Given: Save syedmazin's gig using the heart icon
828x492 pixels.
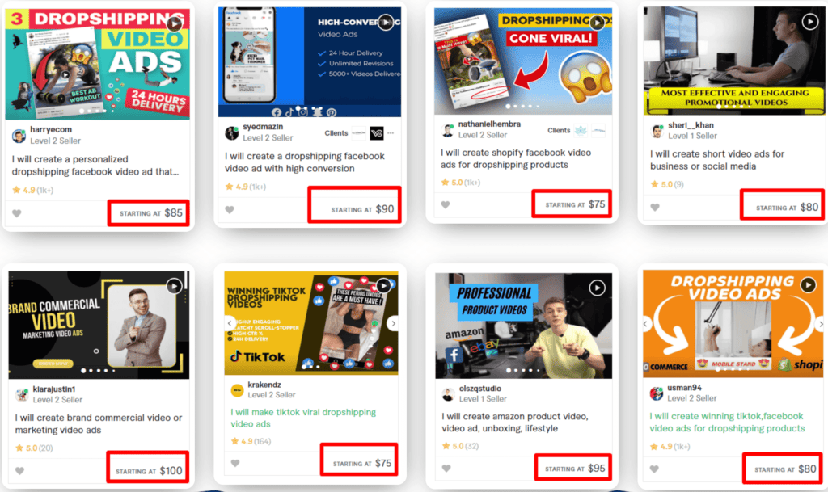Looking at the screenshot, I should point(230,210).
